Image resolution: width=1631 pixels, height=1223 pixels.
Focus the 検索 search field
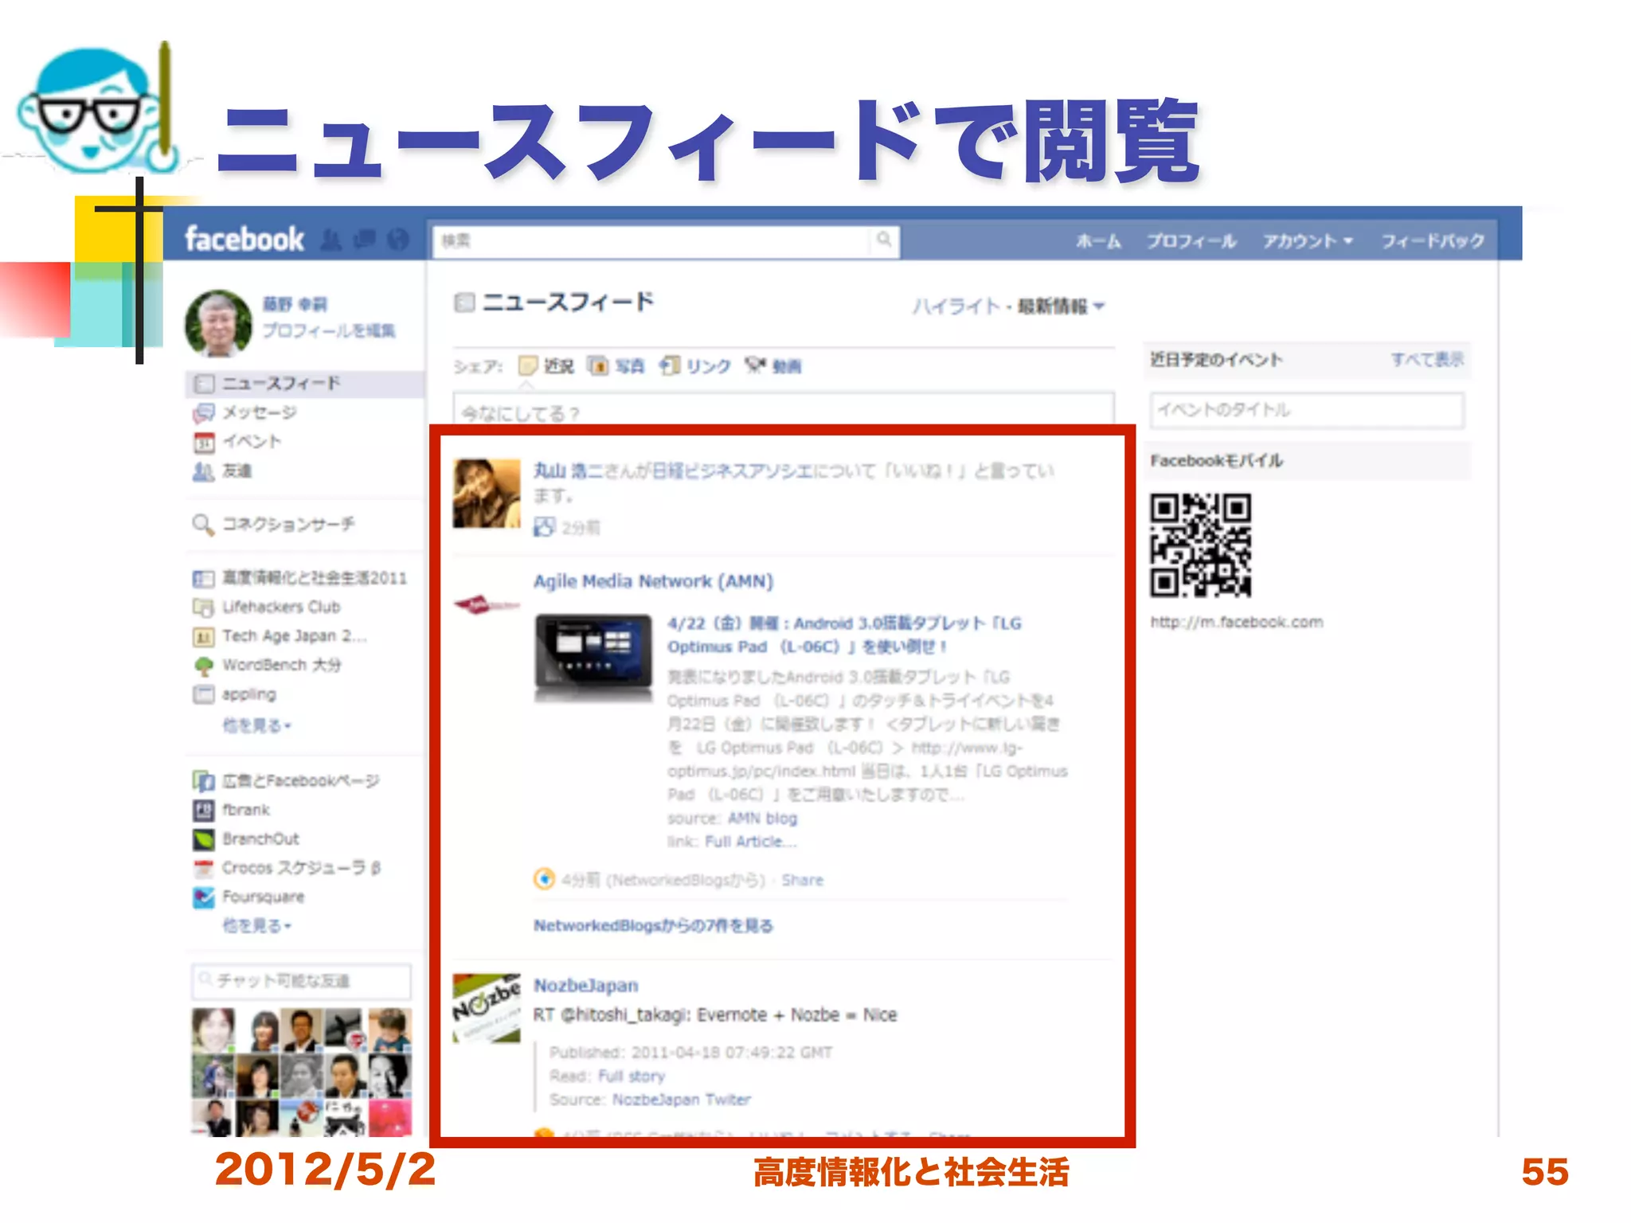click(x=651, y=240)
